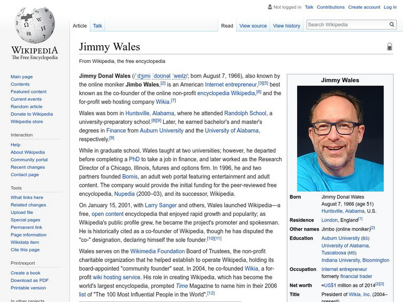Open Wikimedia Foundation link
Image resolution: width=403 pixels, height=302 pixels.
click(157, 251)
